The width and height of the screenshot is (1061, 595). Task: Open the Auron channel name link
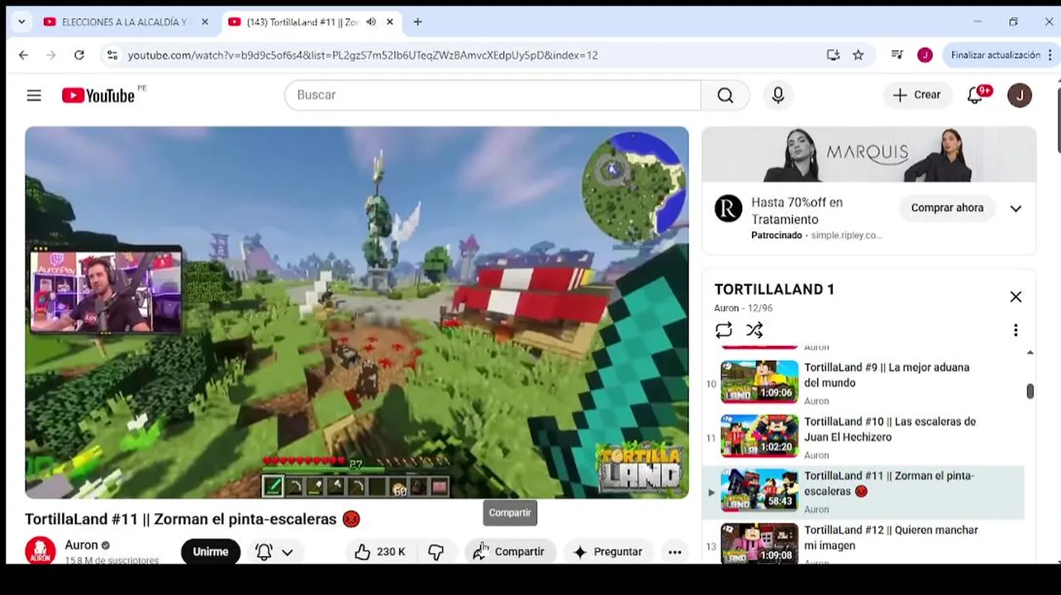(82, 545)
